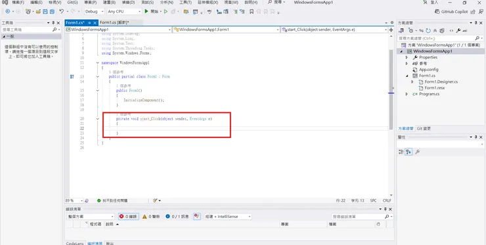Screen dimensions: 486x245
Task: Close the 工具箱 toolbox panel
Action: 58,23
